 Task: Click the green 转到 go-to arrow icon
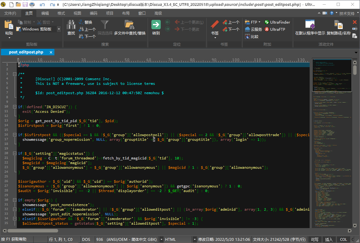click(156, 25)
